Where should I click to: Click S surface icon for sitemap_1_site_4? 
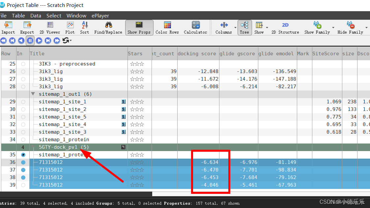point(124,124)
